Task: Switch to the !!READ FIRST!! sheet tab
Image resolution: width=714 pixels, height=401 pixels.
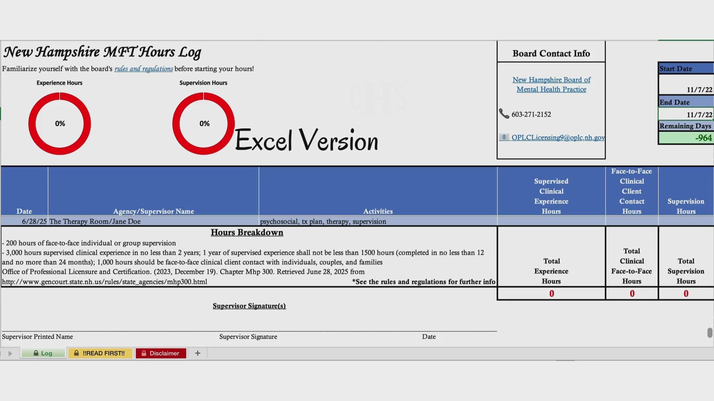Action: pyautogui.click(x=100, y=353)
